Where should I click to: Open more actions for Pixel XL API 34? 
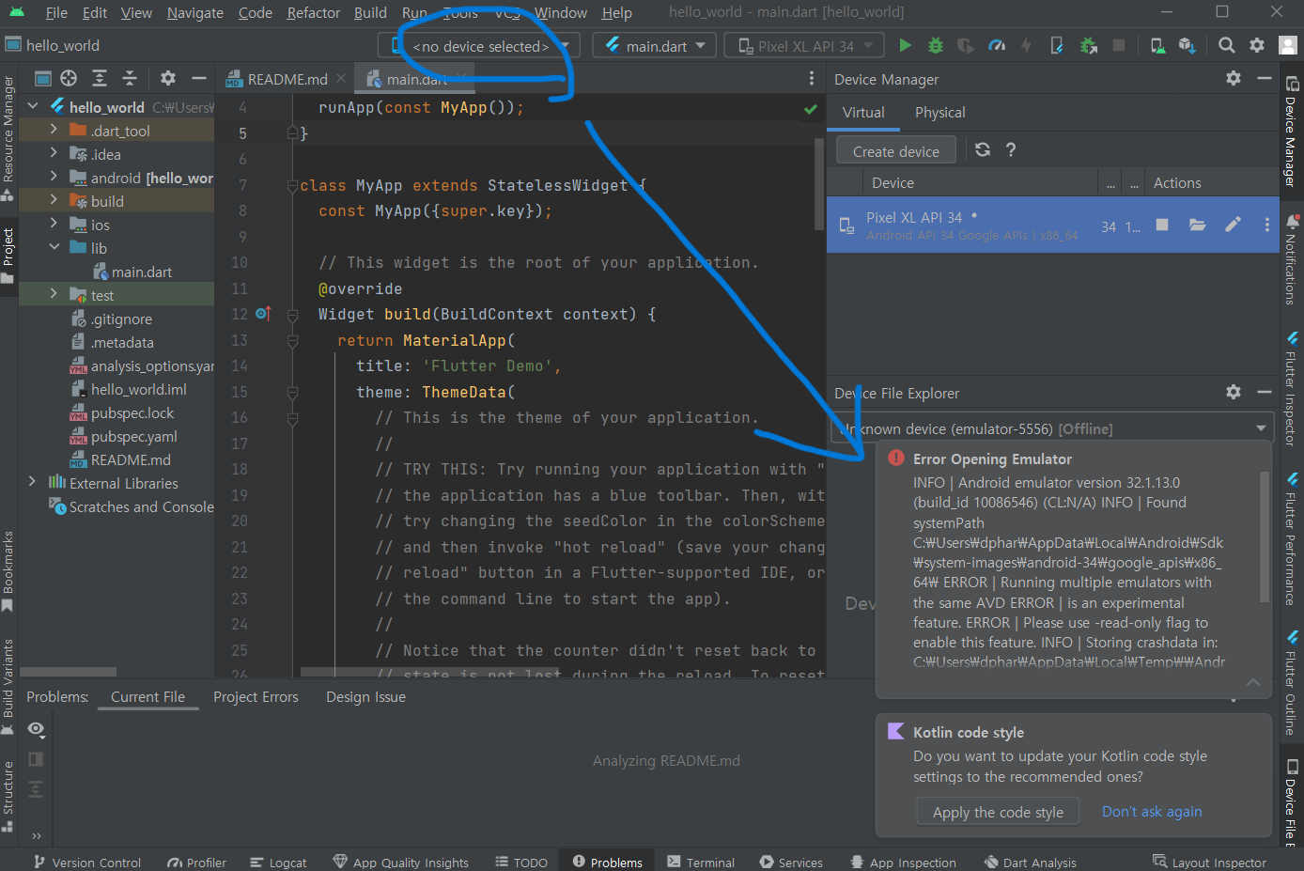click(x=1266, y=225)
